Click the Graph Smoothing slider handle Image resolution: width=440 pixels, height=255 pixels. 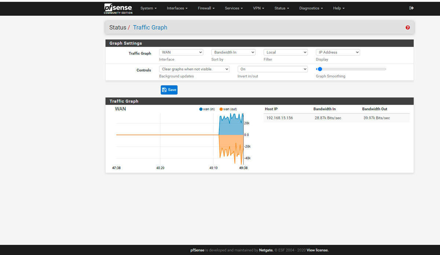click(x=319, y=69)
